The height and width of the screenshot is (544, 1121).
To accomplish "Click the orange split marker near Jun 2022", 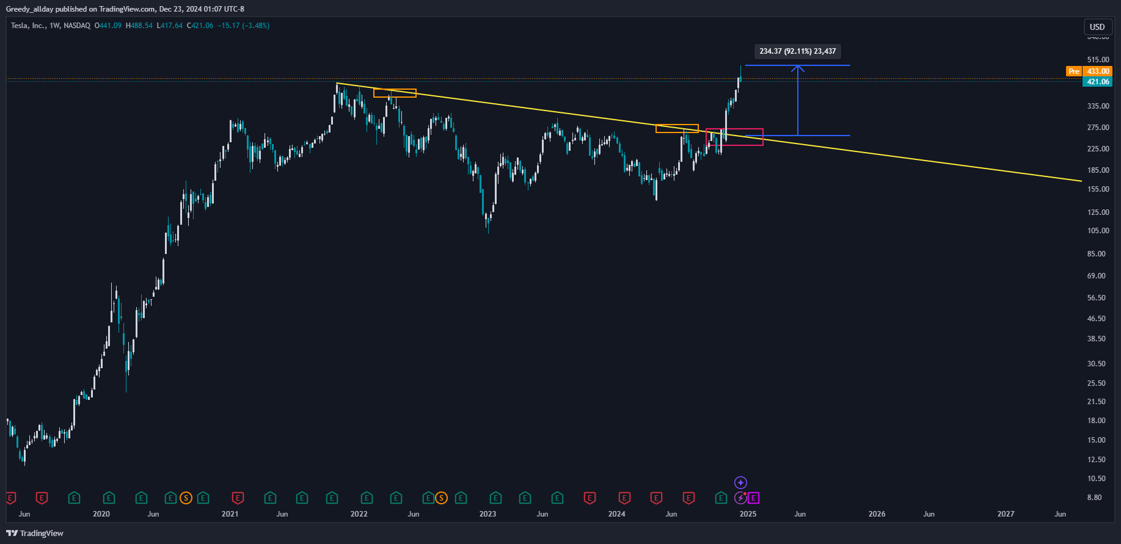I will tap(441, 498).
